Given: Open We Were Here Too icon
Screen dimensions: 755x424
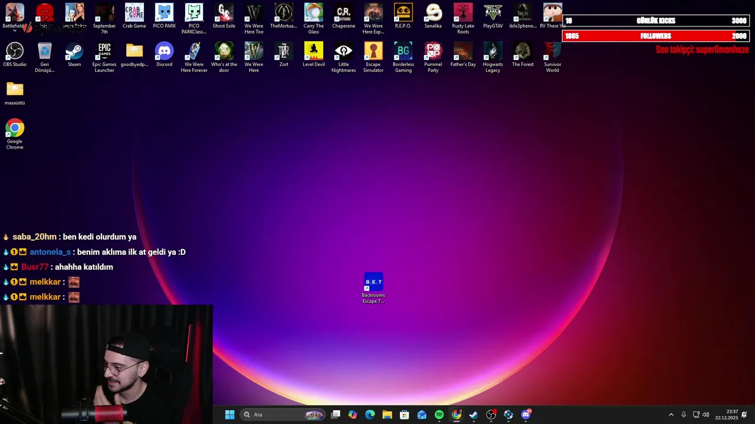Looking at the screenshot, I should [254, 18].
